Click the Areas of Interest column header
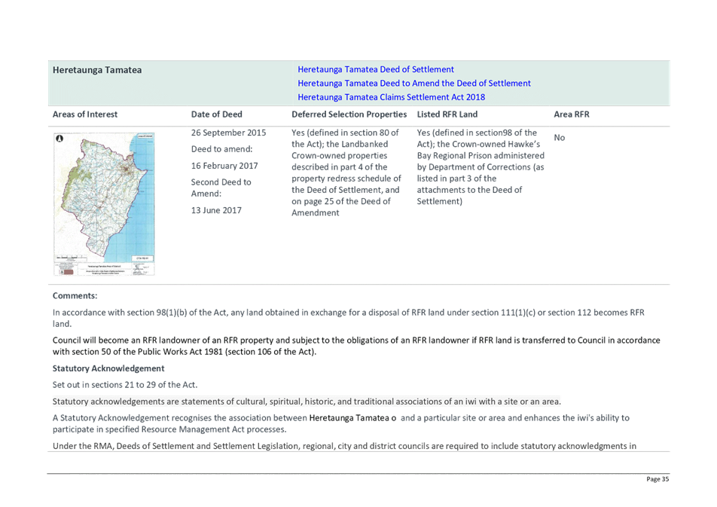This screenshot has height=507, width=717. coord(85,115)
